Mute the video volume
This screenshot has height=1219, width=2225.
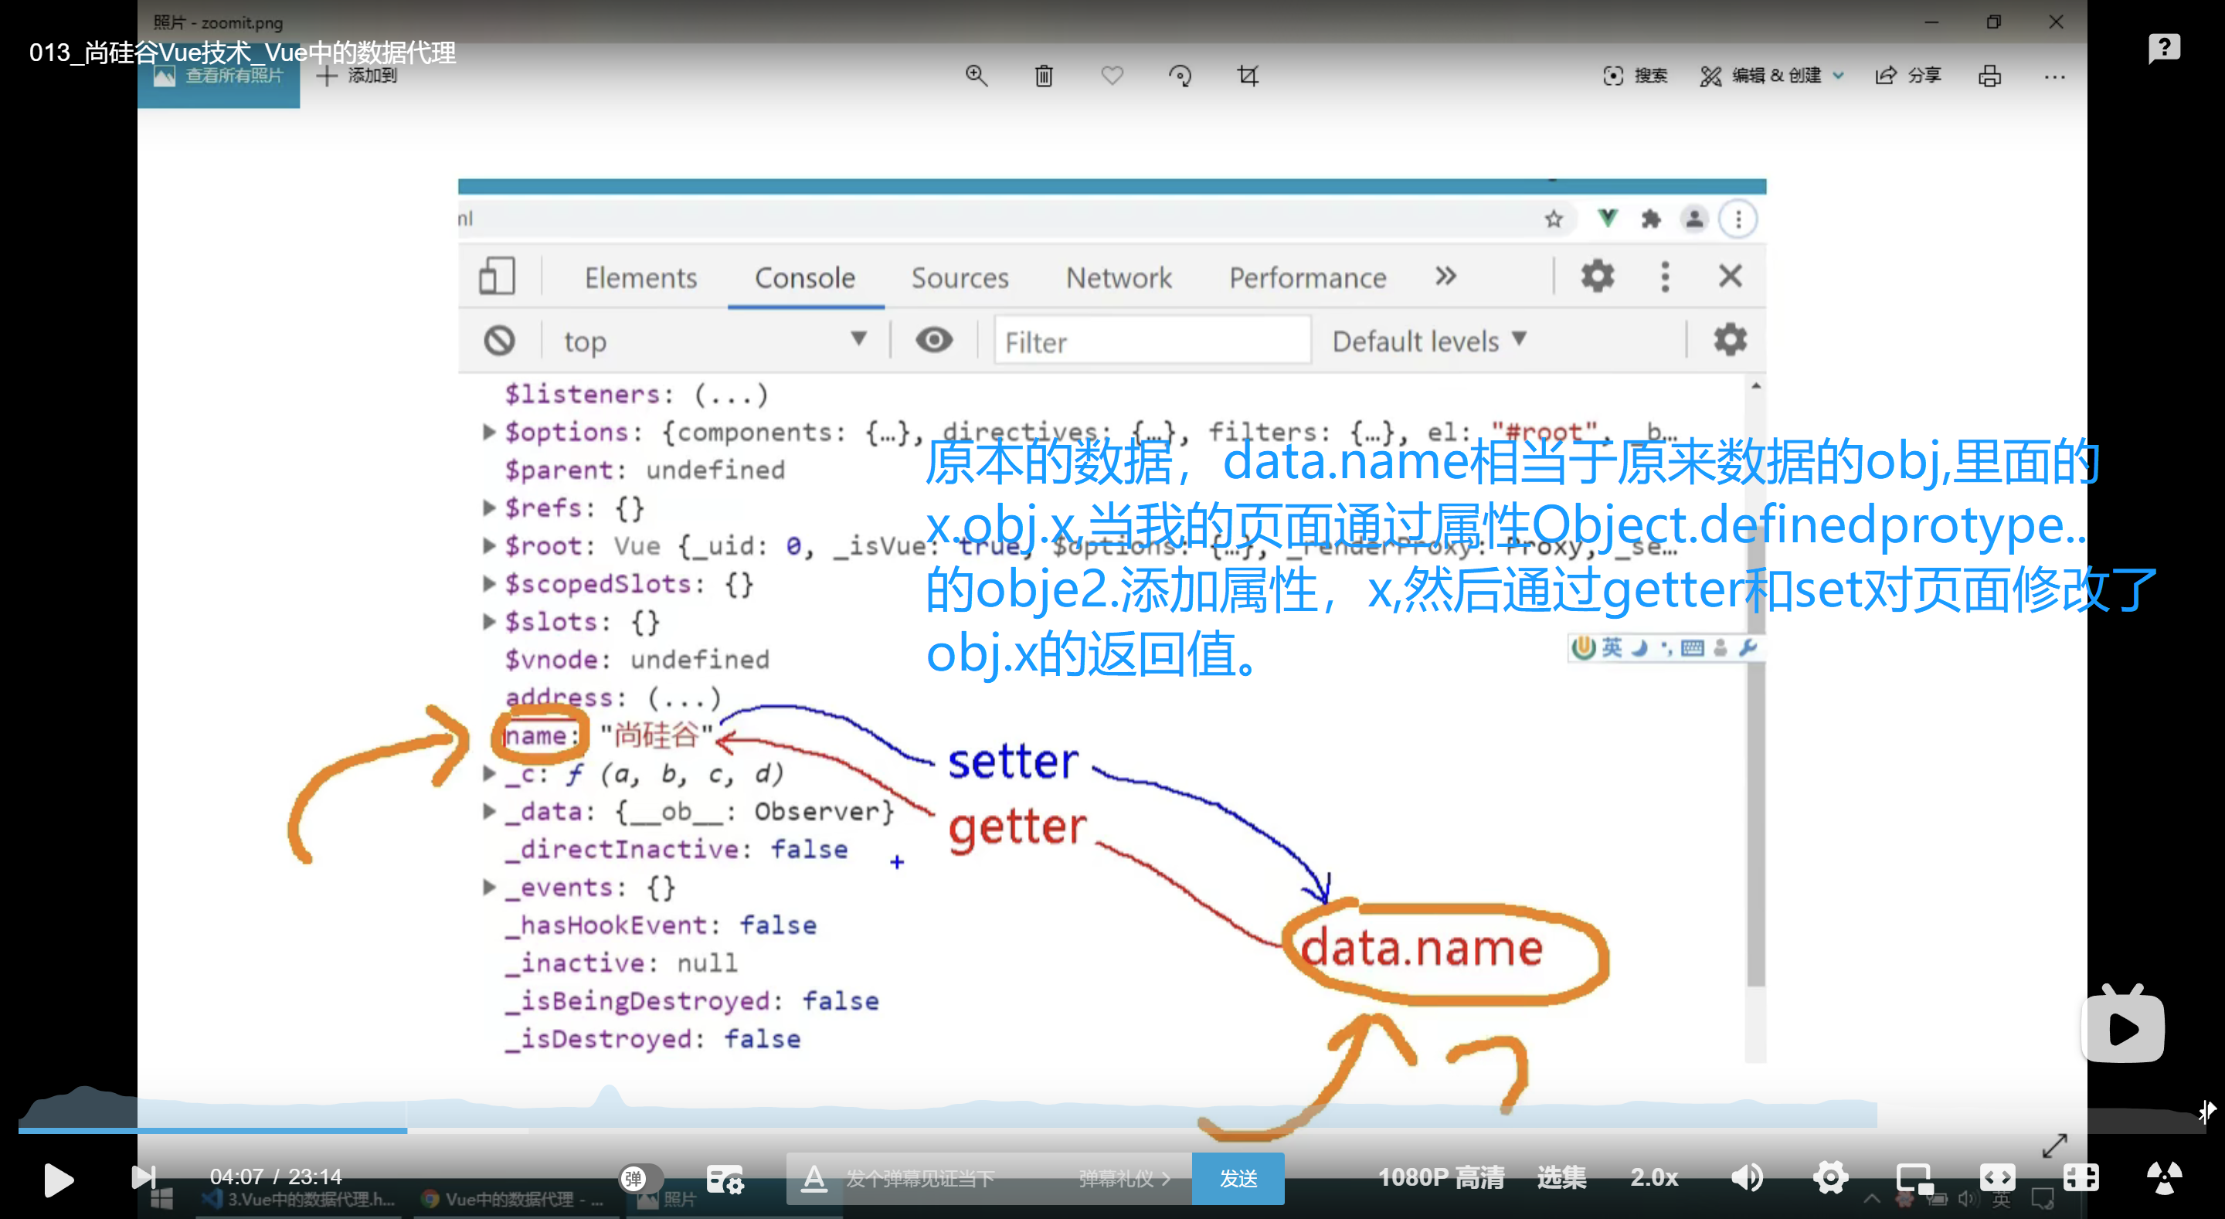(1747, 1177)
